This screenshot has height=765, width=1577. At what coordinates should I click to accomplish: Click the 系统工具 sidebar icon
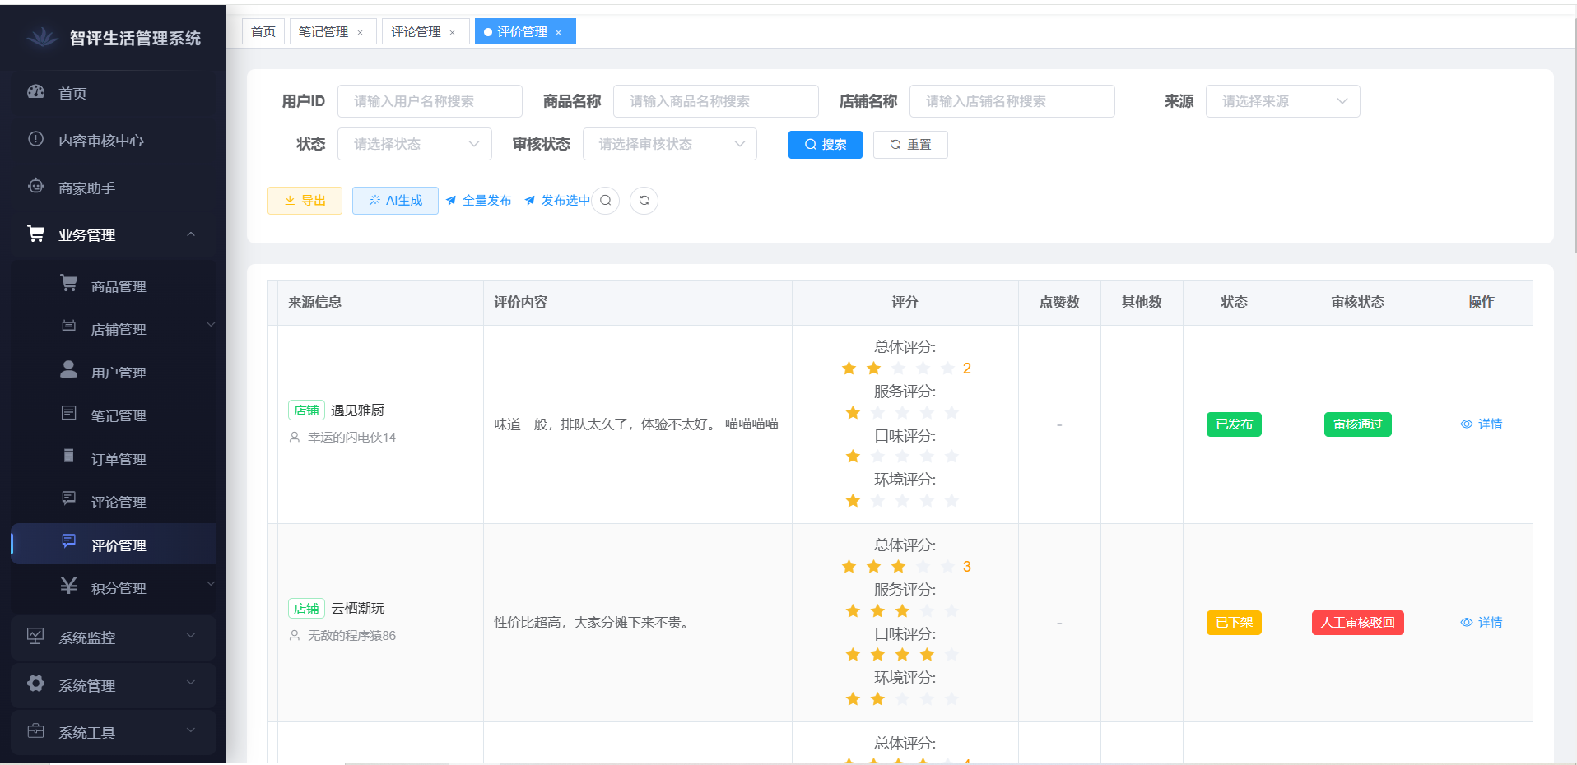coord(35,732)
